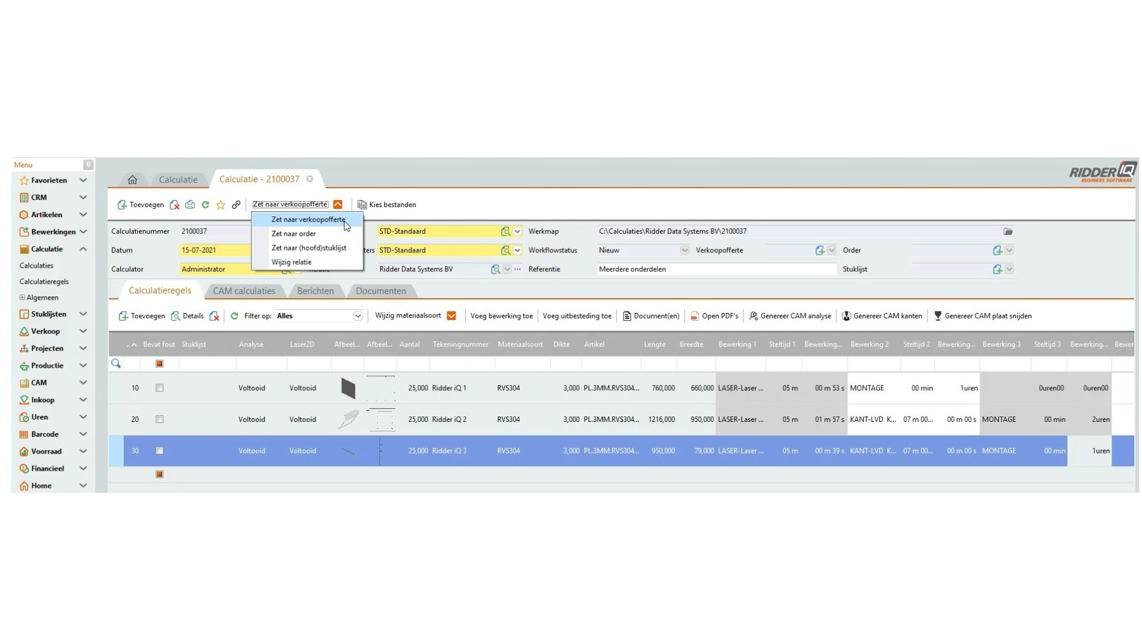Click Genereer CAM plaat snijden button
1142x642 pixels.
click(983, 316)
